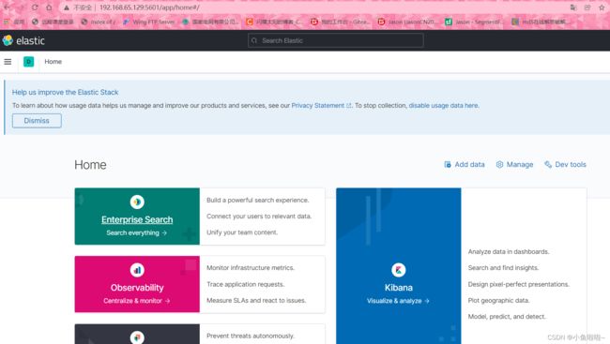Click 'Monitor infrastructure metrics.' text
The width and height of the screenshot is (610, 344).
click(x=251, y=268)
